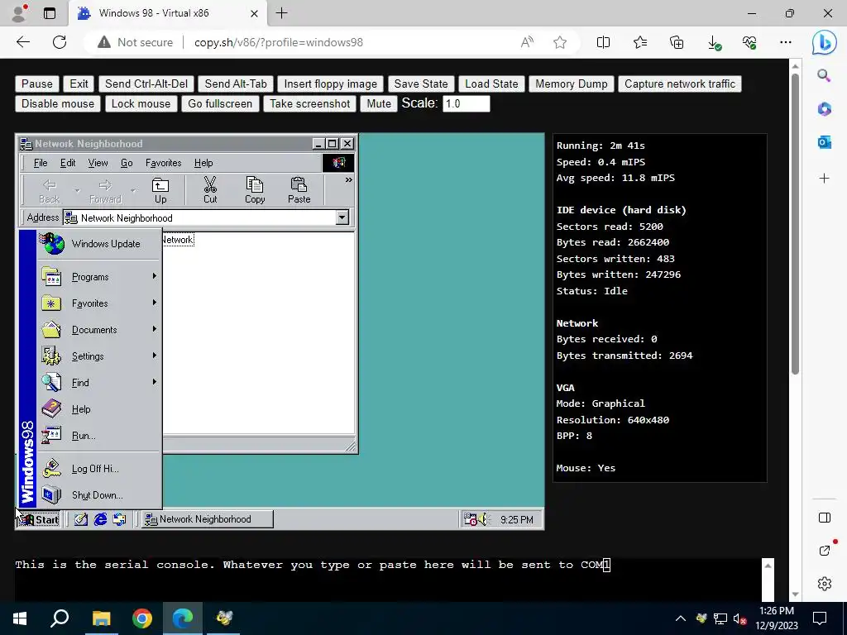Click the Paste toolbar icon
Viewport: 847px width, 635px height.
(x=299, y=191)
